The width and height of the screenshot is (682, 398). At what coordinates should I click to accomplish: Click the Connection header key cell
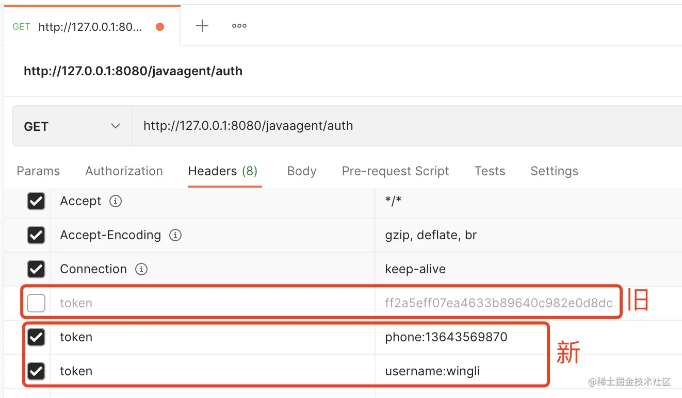tap(212, 269)
